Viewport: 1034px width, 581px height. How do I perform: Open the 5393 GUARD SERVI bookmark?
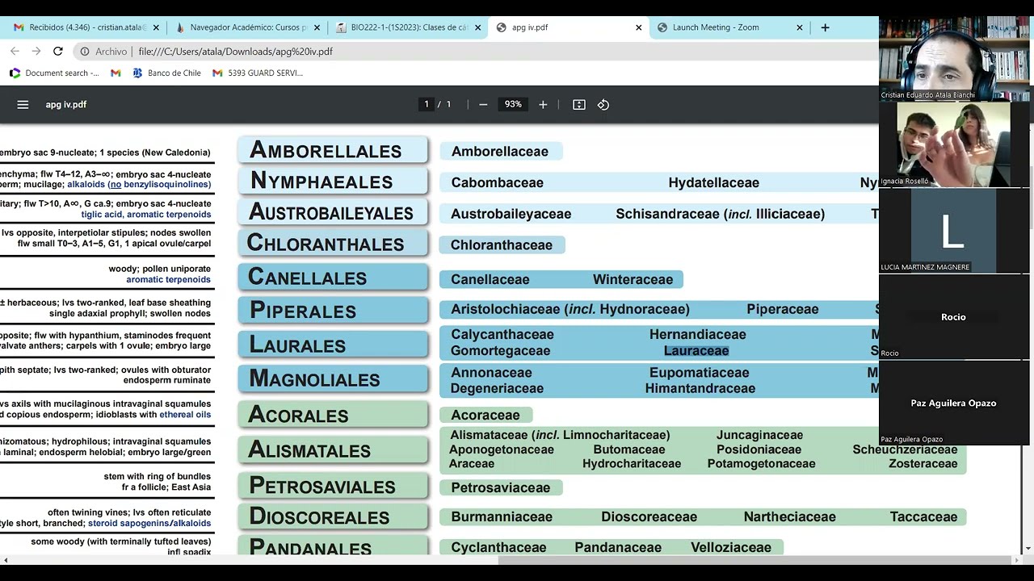258,73
